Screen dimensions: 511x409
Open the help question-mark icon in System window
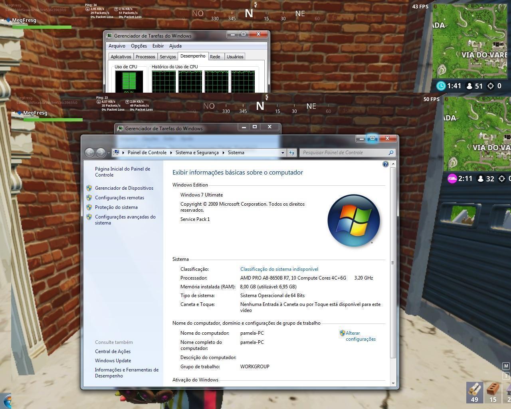click(385, 164)
